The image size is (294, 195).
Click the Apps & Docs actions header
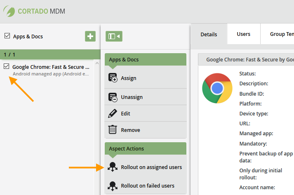[x=146, y=59]
